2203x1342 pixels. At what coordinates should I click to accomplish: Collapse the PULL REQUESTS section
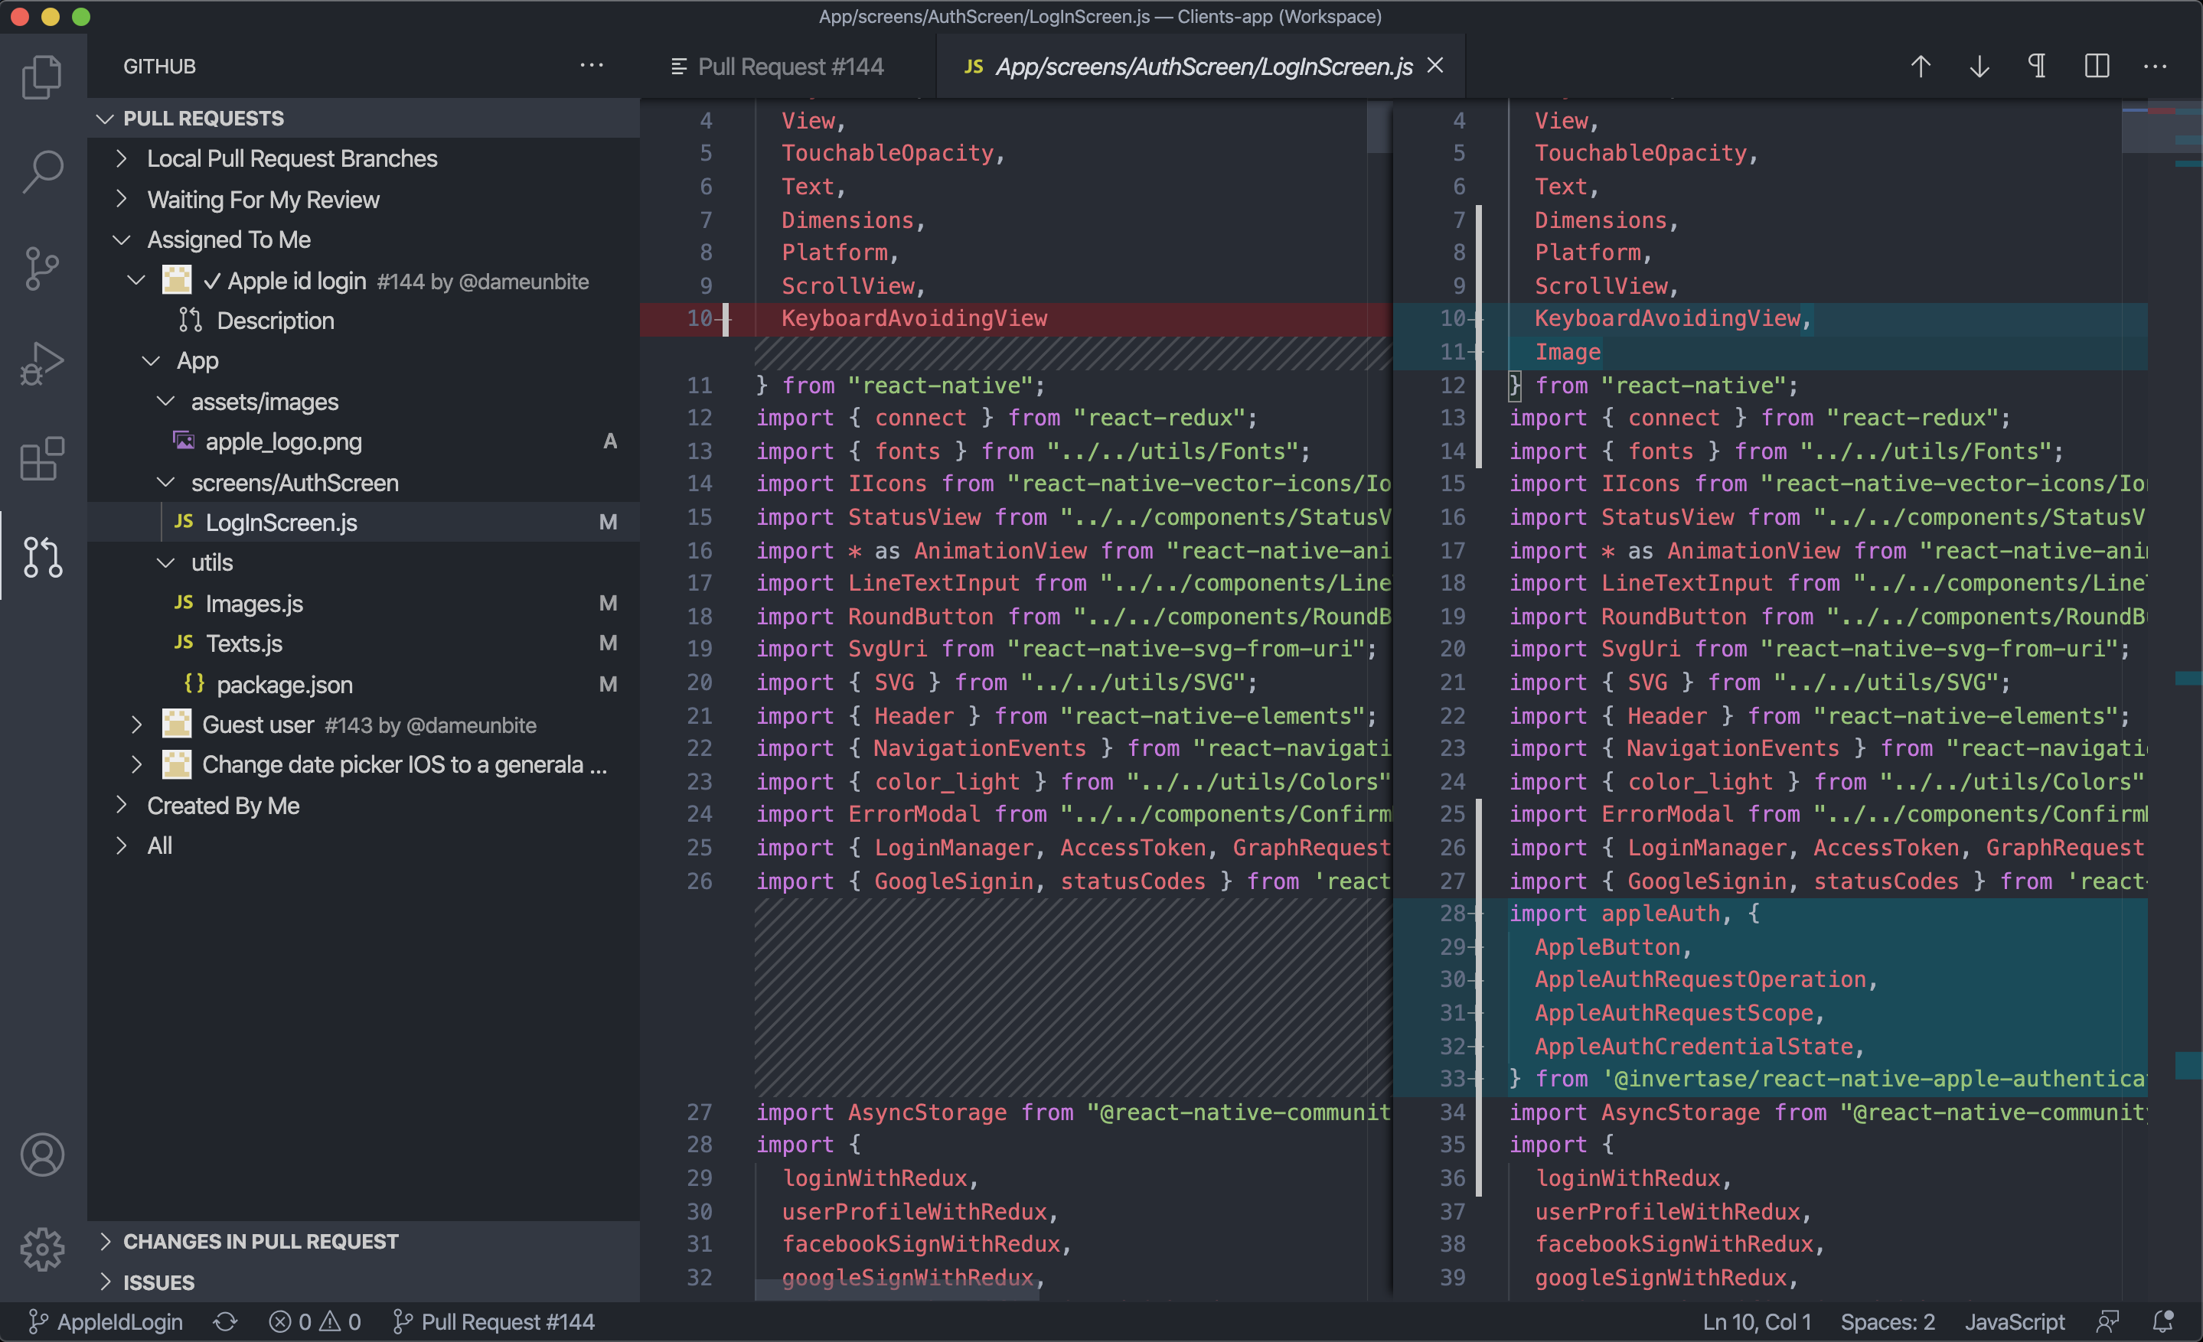[363, 118]
